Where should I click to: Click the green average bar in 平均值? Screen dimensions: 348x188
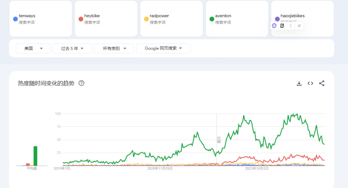coord(35,156)
